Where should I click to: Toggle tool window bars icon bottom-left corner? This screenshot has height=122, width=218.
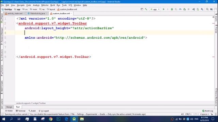(x=2, y=114)
